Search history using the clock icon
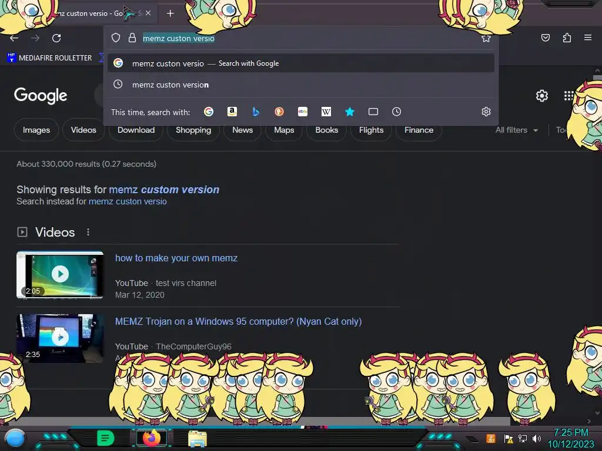Screen dimensions: 602x451 tap(397, 112)
